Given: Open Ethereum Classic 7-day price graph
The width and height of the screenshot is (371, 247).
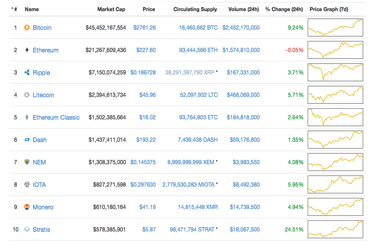Looking at the screenshot, I should click(x=335, y=117).
